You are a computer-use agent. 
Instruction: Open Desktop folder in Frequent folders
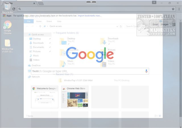point(67,41)
